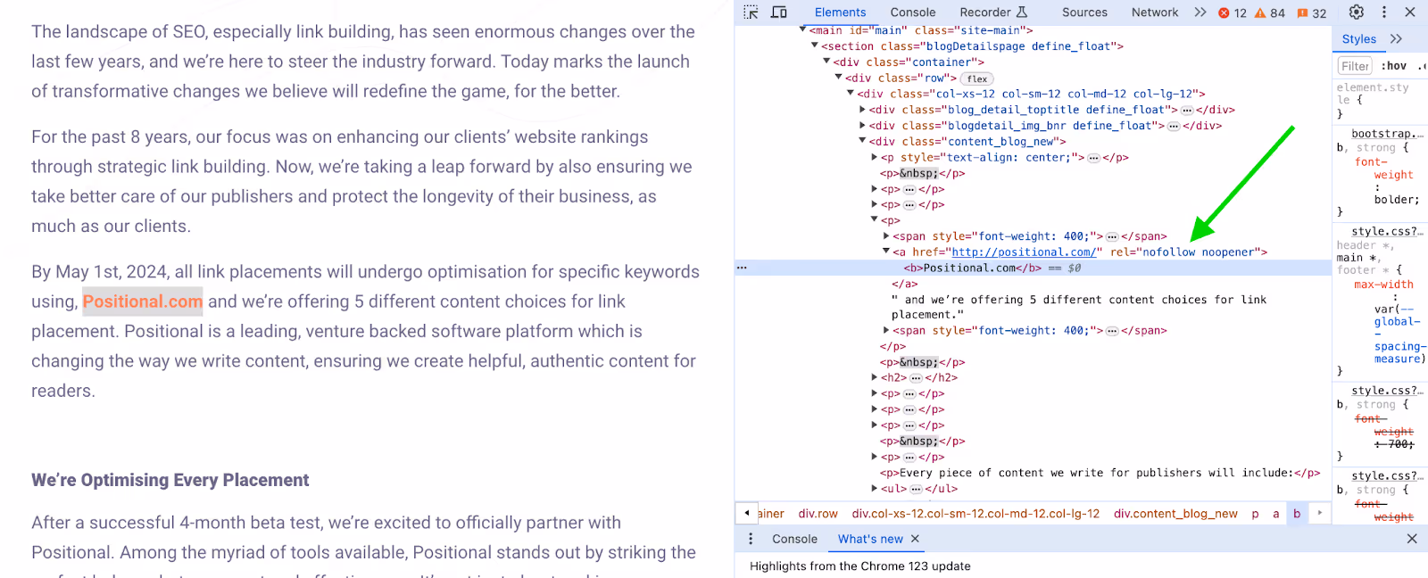Expand the ul element node
1428x578 pixels.
(875, 488)
